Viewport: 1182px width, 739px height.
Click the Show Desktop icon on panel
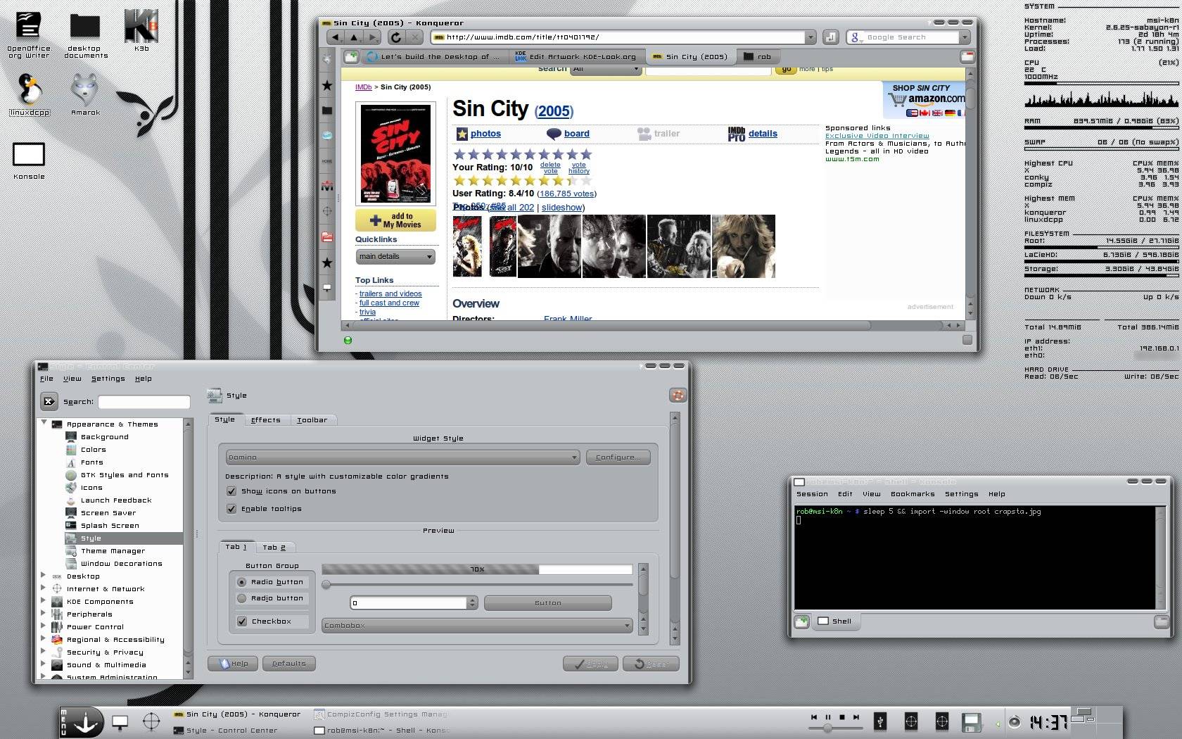pos(120,722)
